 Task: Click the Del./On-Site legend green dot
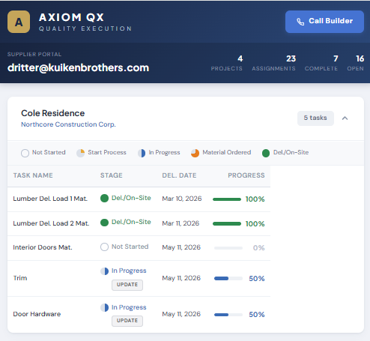(x=266, y=153)
